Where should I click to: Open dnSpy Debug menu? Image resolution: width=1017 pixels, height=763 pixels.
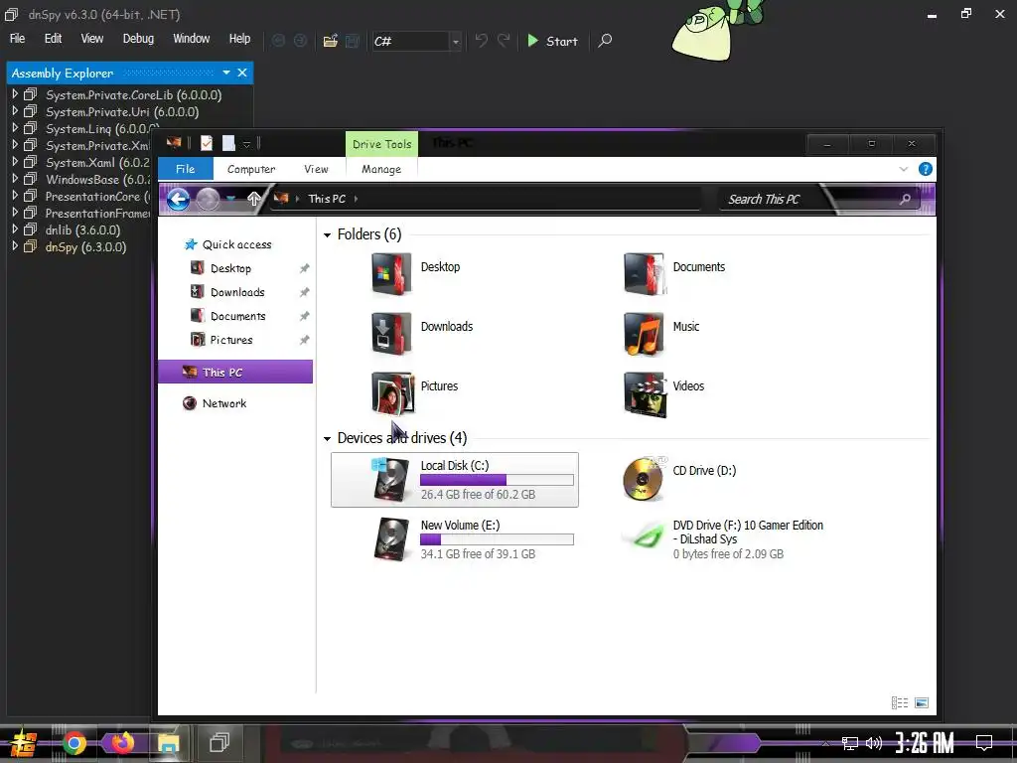tap(138, 39)
